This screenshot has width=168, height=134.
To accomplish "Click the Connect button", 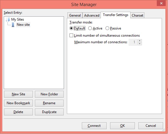I will click(x=94, y=126).
